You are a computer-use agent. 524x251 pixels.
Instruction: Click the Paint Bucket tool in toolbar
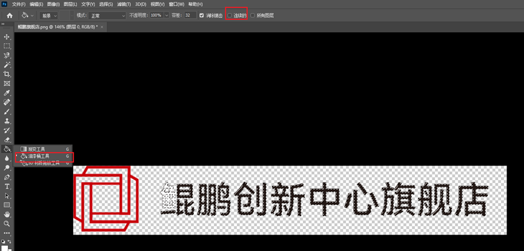click(x=7, y=149)
